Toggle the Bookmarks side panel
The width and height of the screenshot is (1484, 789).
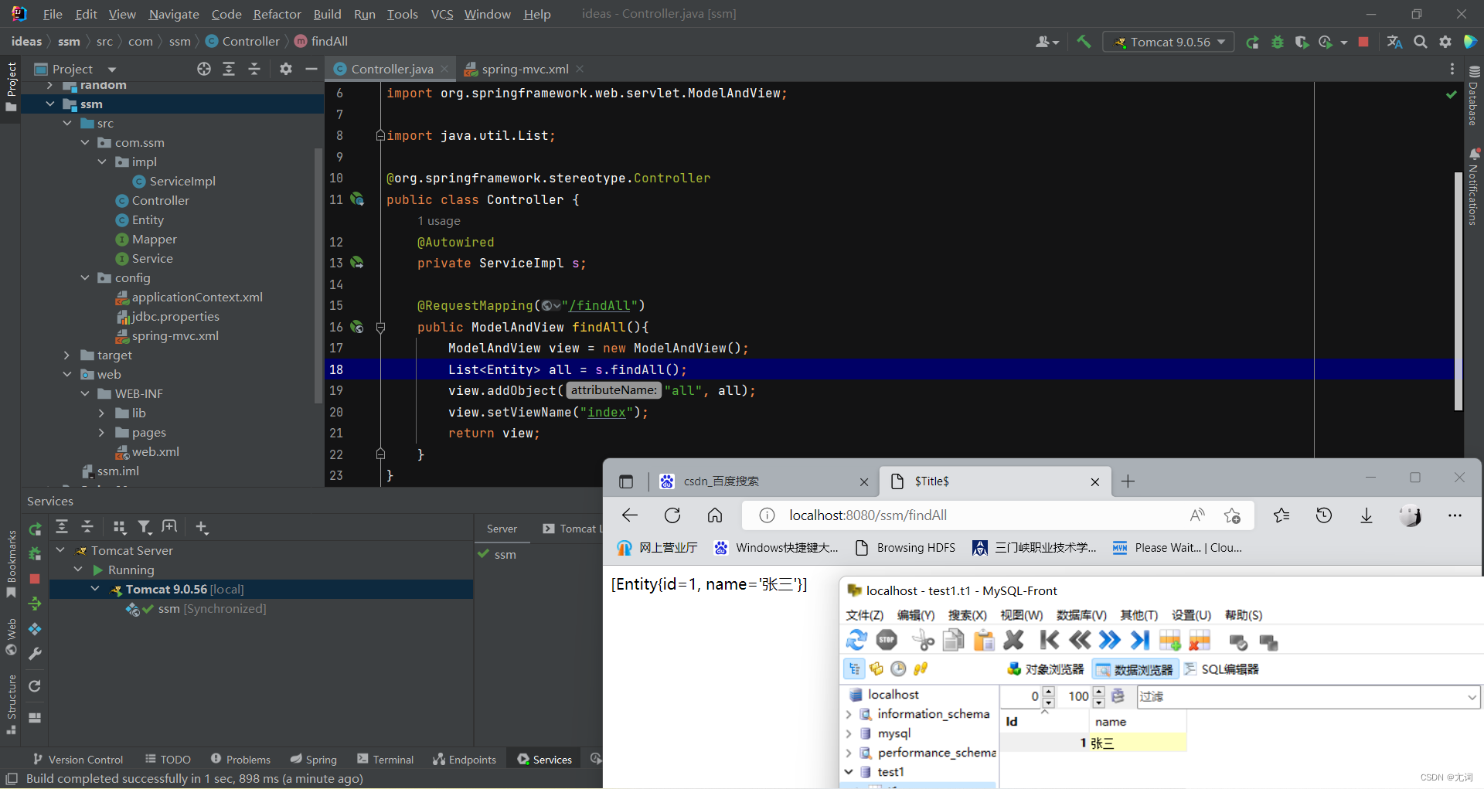click(12, 563)
